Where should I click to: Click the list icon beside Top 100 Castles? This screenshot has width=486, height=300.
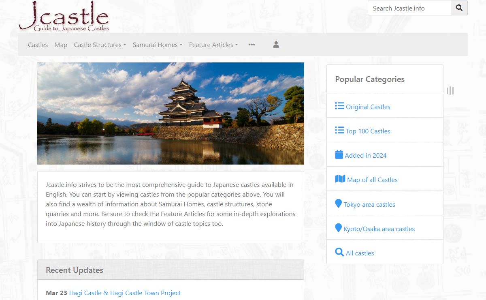tap(339, 130)
